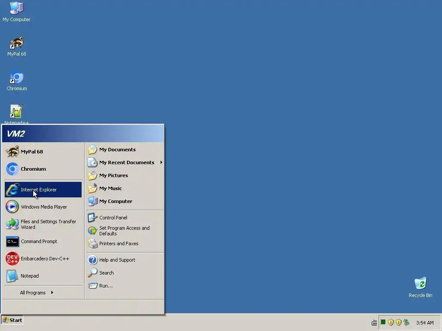Viewport: 442px width, 331px height.
Task: Click the 3:54 AM clock
Action: tap(425, 323)
